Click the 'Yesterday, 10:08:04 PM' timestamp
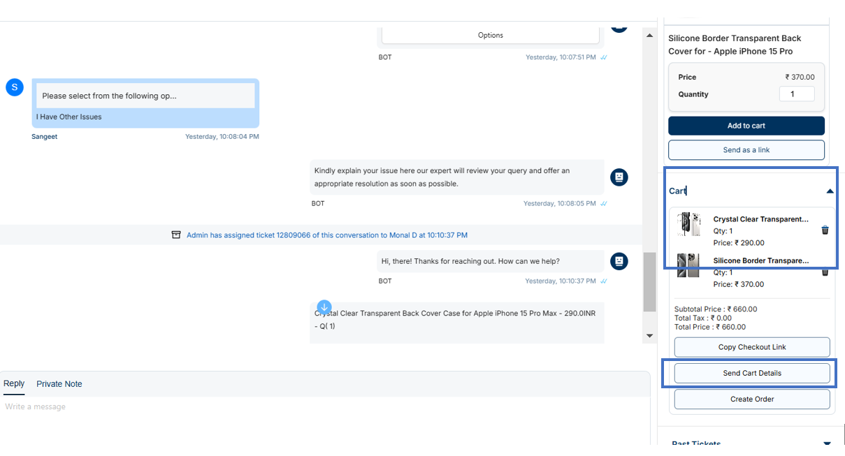The height and width of the screenshot is (456, 845). click(222, 137)
